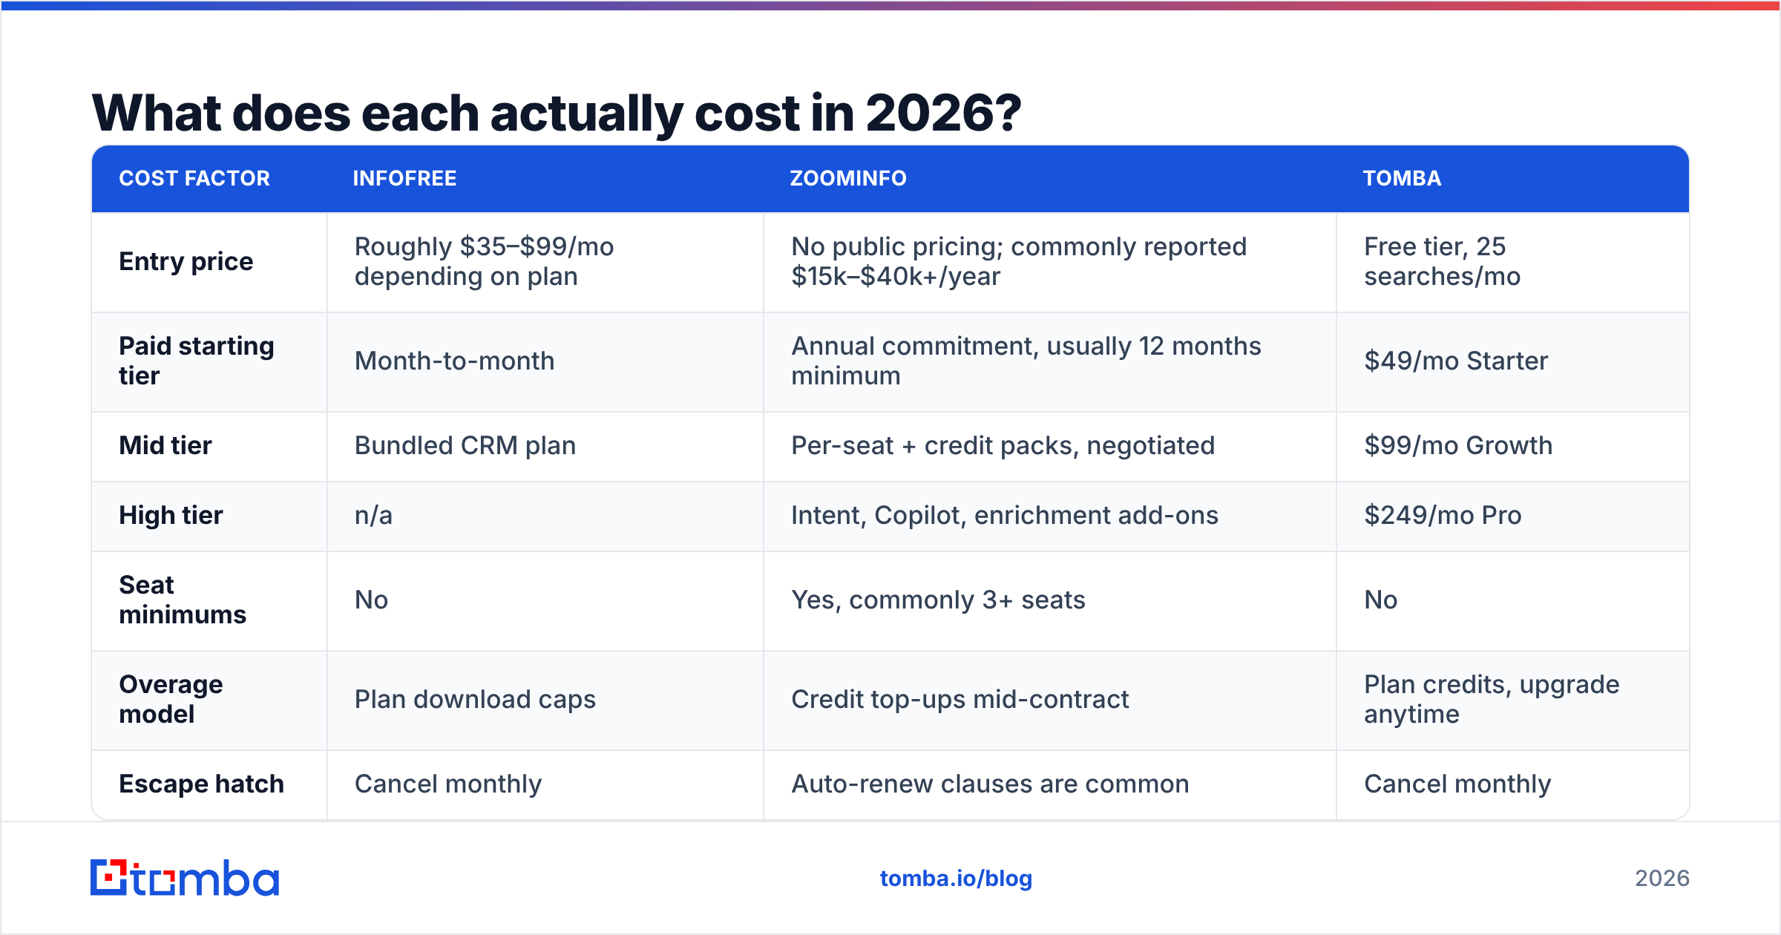Open the tomba.io/blog link
This screenshot has height=935, width=1781.
pyautogui.click(x=956, y=879)
